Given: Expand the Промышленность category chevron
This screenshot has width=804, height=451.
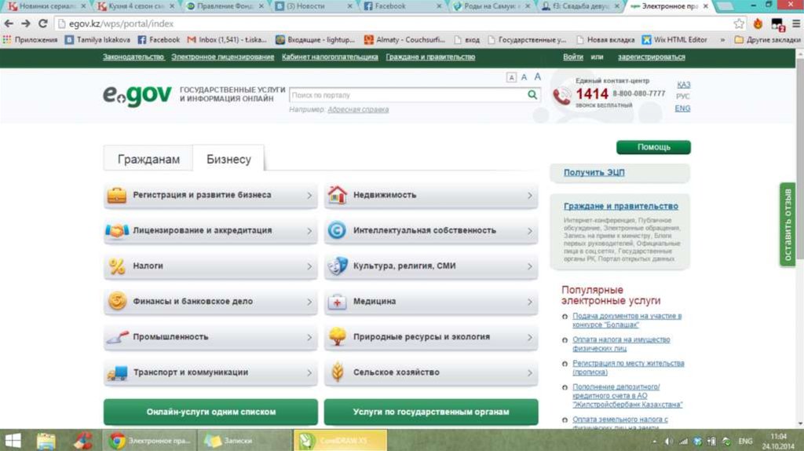Looking at the screenshot, I should [x=309, y=337].
